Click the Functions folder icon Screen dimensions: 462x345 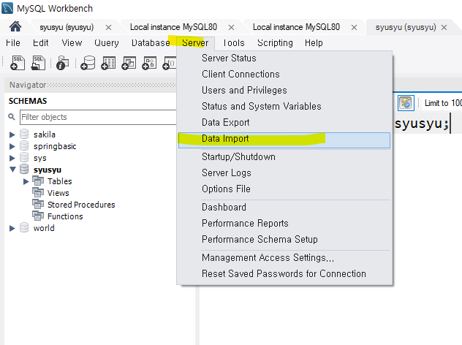[38, 216]
